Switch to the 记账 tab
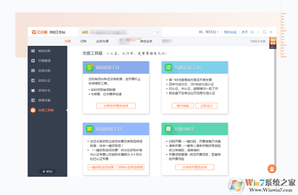 [x=83, y=41]
